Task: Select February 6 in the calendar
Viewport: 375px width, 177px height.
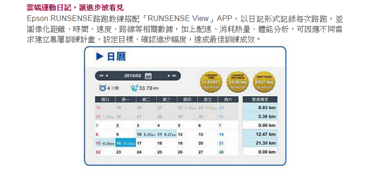Action: point(208,125)
